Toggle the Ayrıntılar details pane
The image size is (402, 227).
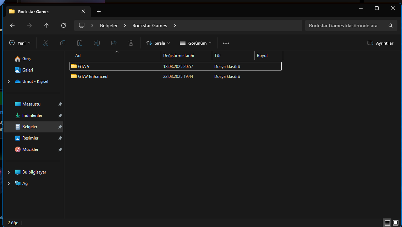pyautogui.click(x=380, y=43)
